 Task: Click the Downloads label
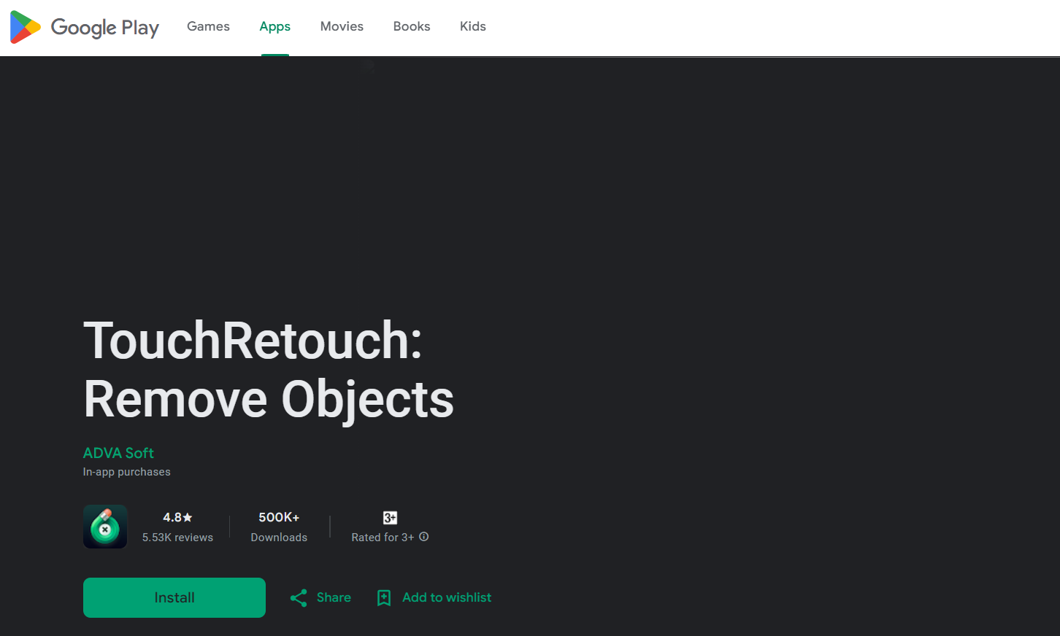(279, 538)
